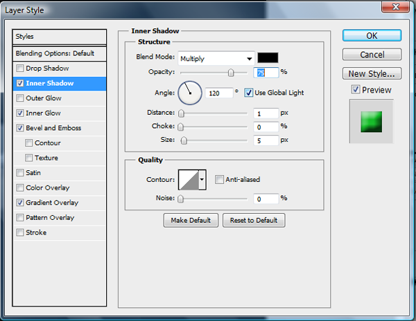Enable the Satin checkbox
The image size is (416, 321).
point(20,172)
